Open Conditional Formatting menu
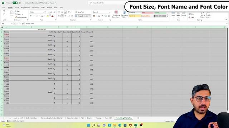The image size is (229, 128). pos(116,14)
